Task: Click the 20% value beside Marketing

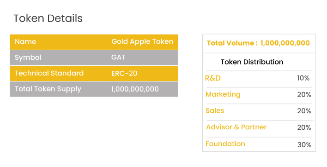Action: (x=304, y=95)
